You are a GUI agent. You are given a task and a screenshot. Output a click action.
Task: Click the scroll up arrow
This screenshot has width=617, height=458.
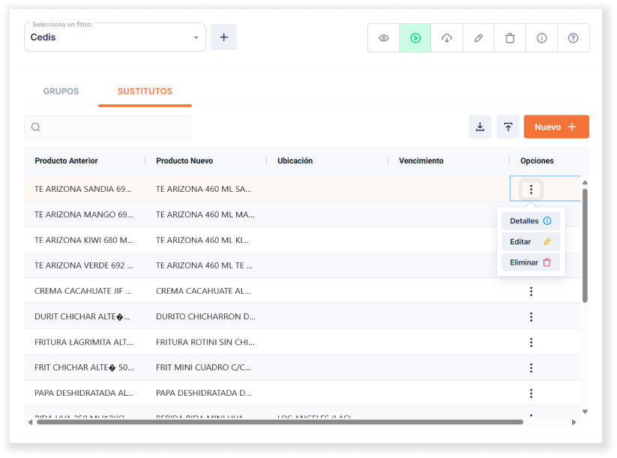coord(585,183)
